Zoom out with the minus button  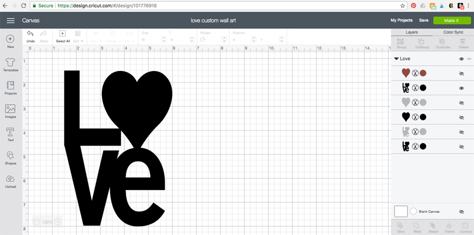(37, 222)
